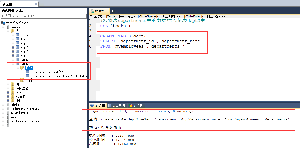Click the copy table icon
300x148 pixels.
click(x=18, y=43)
